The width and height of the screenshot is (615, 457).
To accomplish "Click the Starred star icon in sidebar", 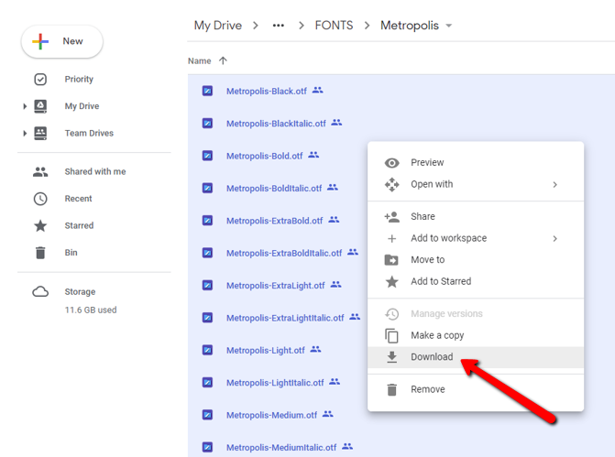I will pos(40,226).
